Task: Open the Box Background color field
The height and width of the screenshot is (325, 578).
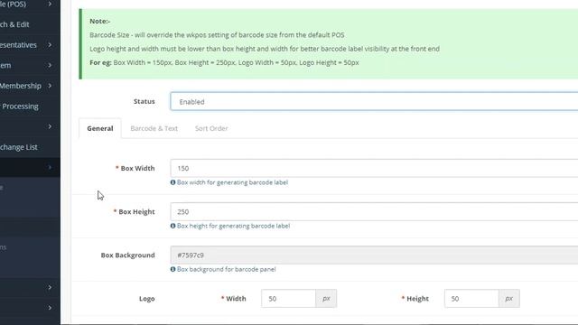Action: (374, 255)
